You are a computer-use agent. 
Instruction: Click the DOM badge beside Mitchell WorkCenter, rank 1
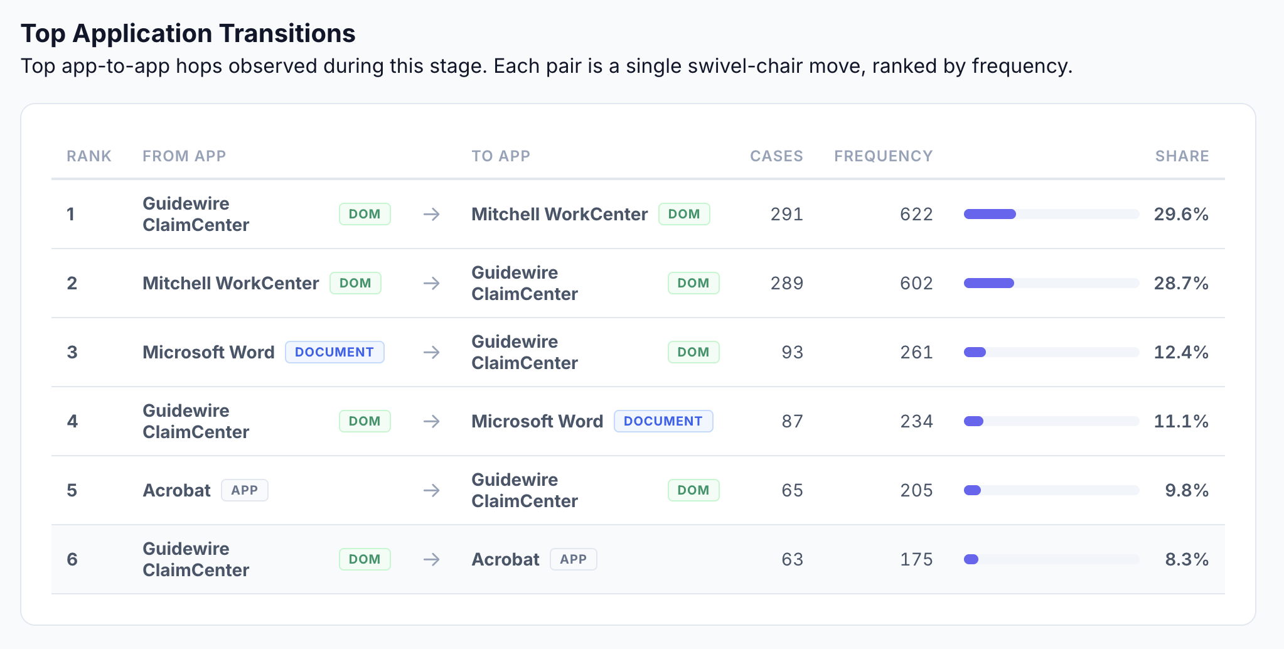(683, 215)
